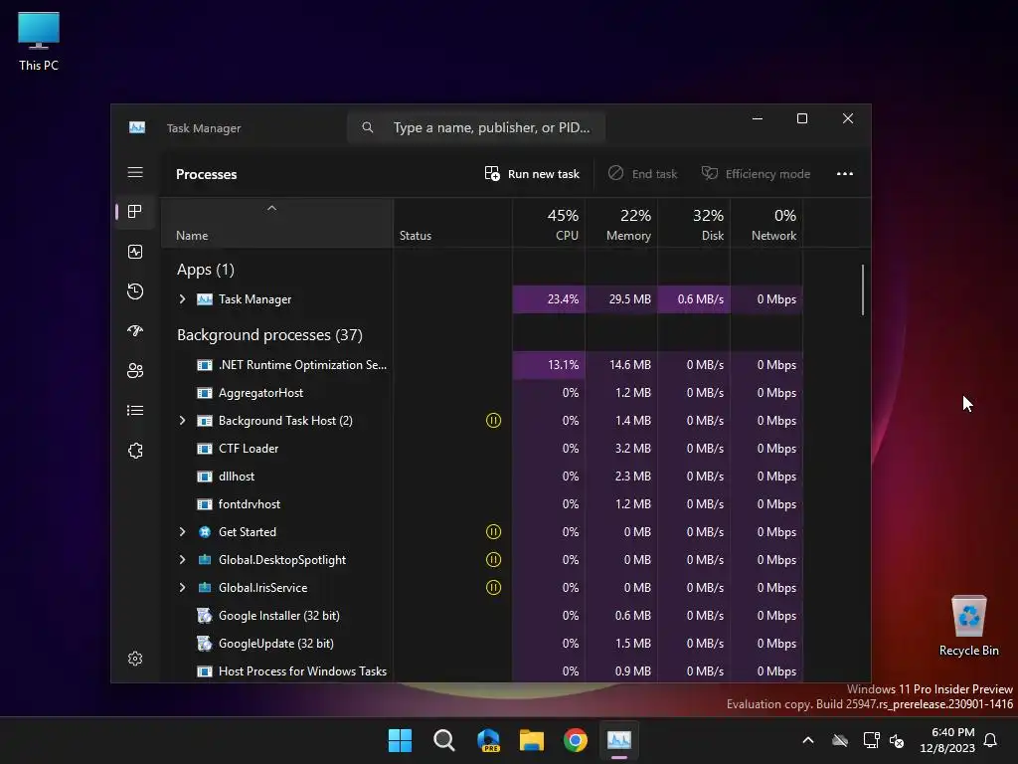Click the volume muted tray icon
1018x764 pixels.
(x=897, y=740)
